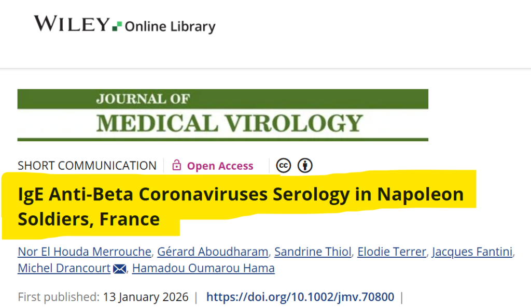The height and width of the screenshot is (308, 531).
Task: Click the CC attribution person icon
Action: tap(305, 166)
